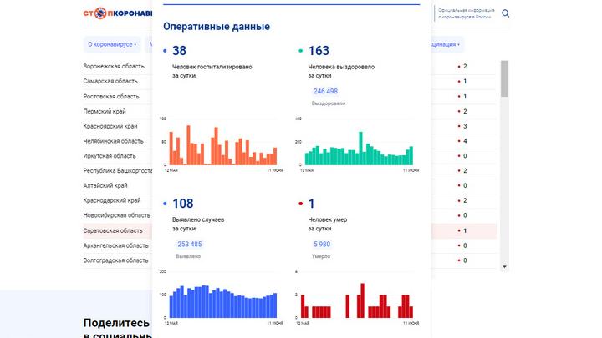Click the 5 980 deaths total badge
Screen dimensions: 602x338
coord(321,244)
